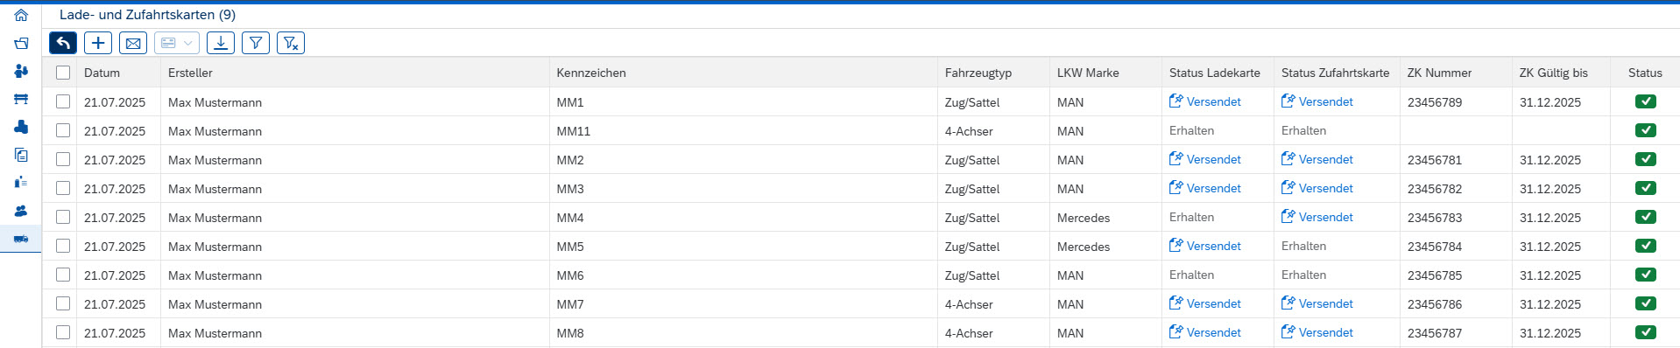The width and height of the screenshot is (1680, 348).
Task: Open Versendet Ladekarte link for MM8
Action: [1205, 332]
